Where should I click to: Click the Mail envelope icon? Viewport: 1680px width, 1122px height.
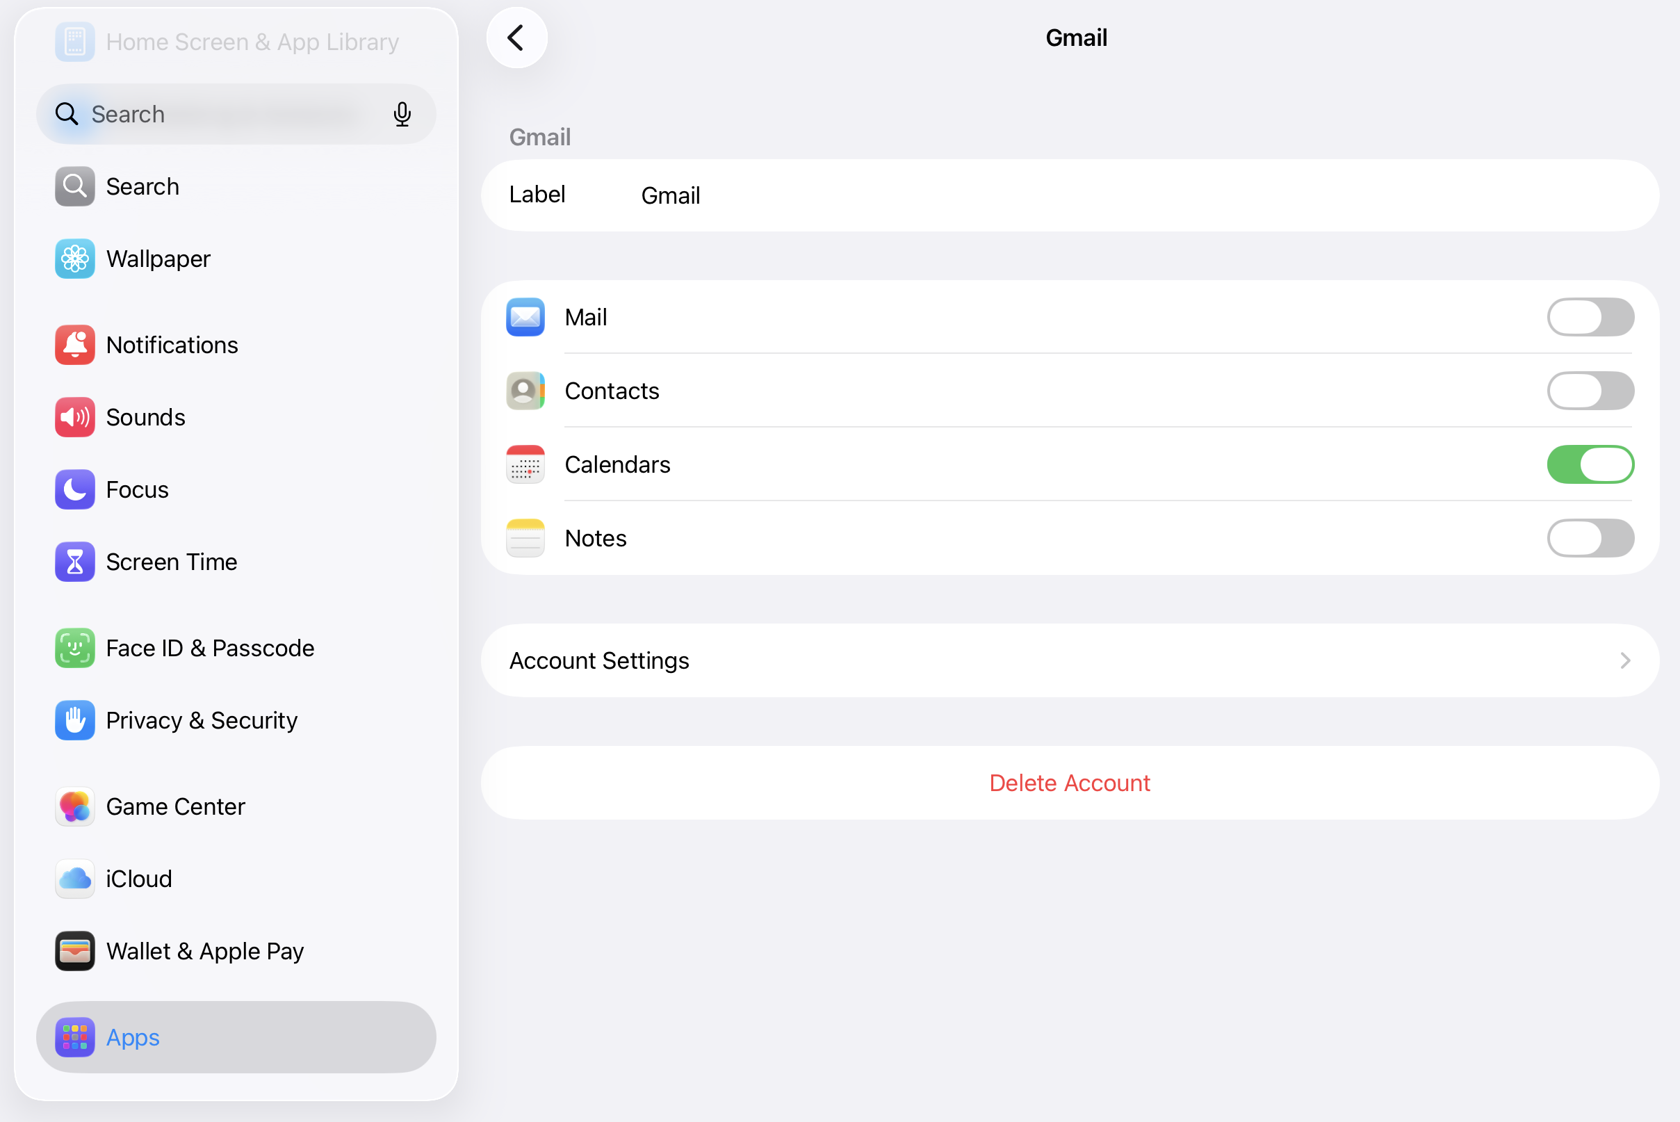tap(526, 318)
